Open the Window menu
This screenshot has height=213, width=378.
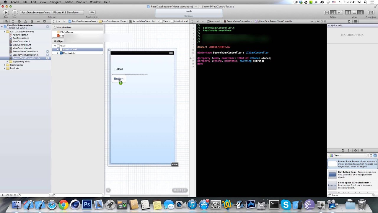point(95,2)
